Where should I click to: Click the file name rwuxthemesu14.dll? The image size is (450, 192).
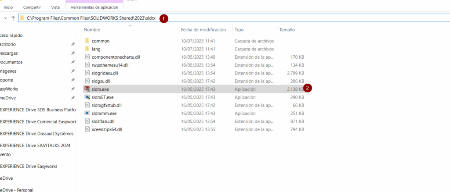110,65
